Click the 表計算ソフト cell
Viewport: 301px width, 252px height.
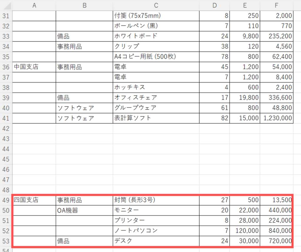[156, 118]
